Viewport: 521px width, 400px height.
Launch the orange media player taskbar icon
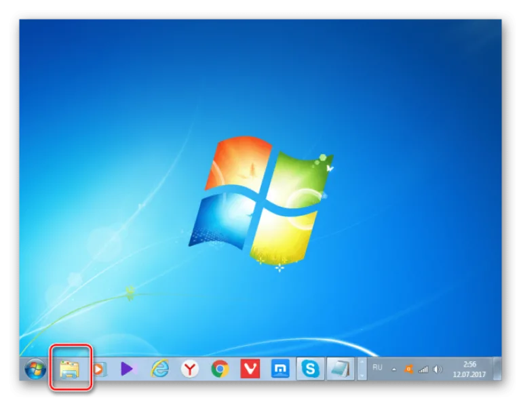pyautogui.click(x=98, y=369)
